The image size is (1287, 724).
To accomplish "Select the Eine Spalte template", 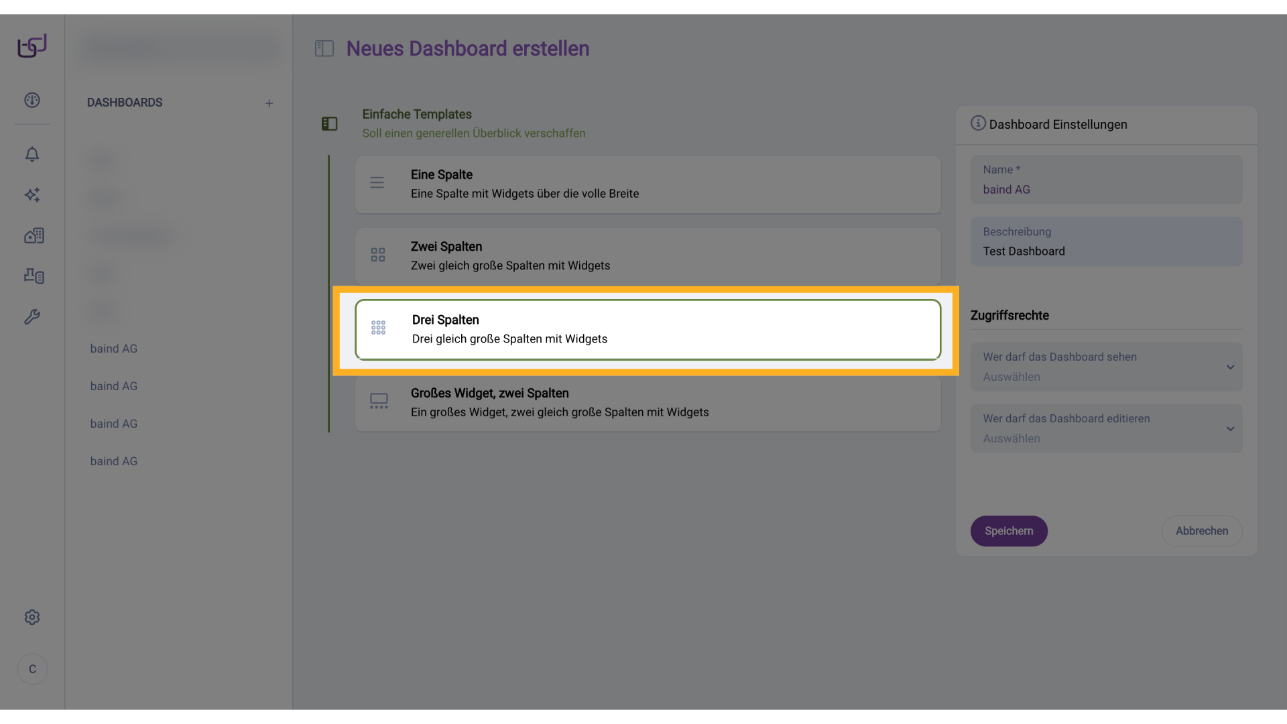I will pyautogui.click(x=648, y=184).
